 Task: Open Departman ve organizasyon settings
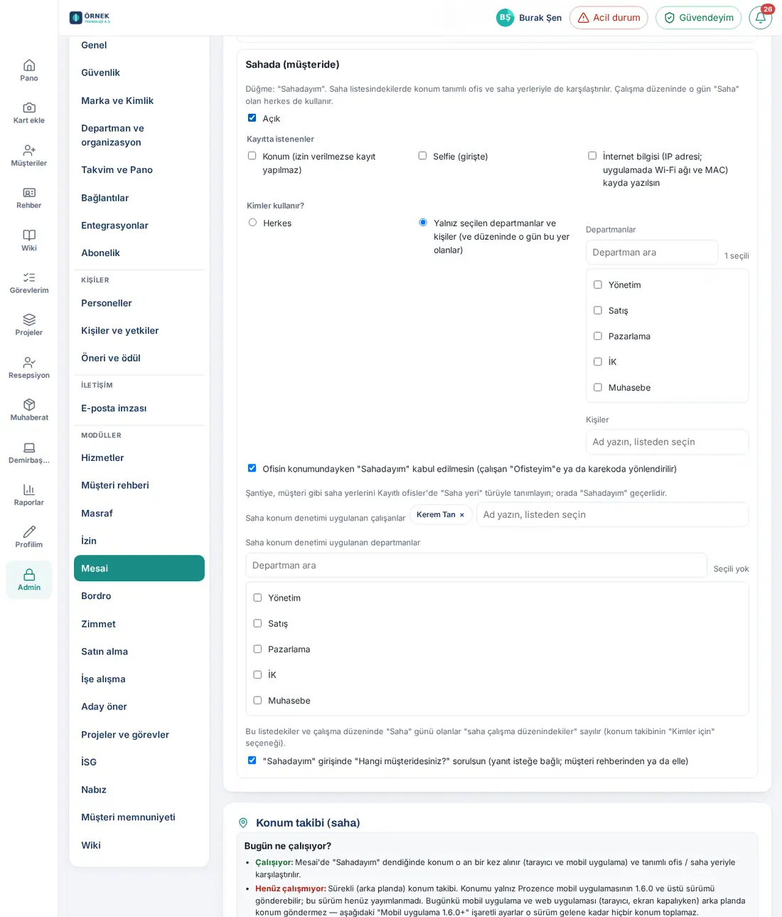139,135
